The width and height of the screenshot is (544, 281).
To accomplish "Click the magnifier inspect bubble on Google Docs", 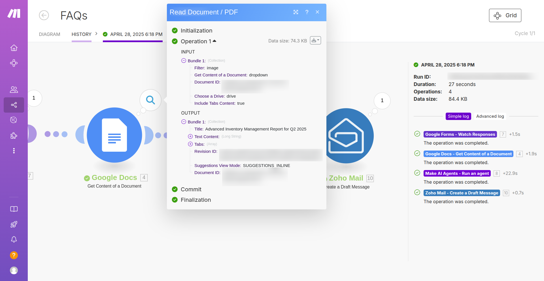I will click(150, 100).
